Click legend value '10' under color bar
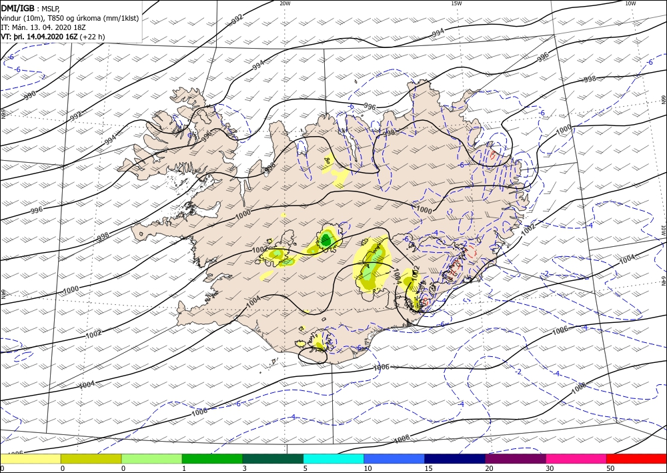 pyautogui.click(x=368, y=468)
